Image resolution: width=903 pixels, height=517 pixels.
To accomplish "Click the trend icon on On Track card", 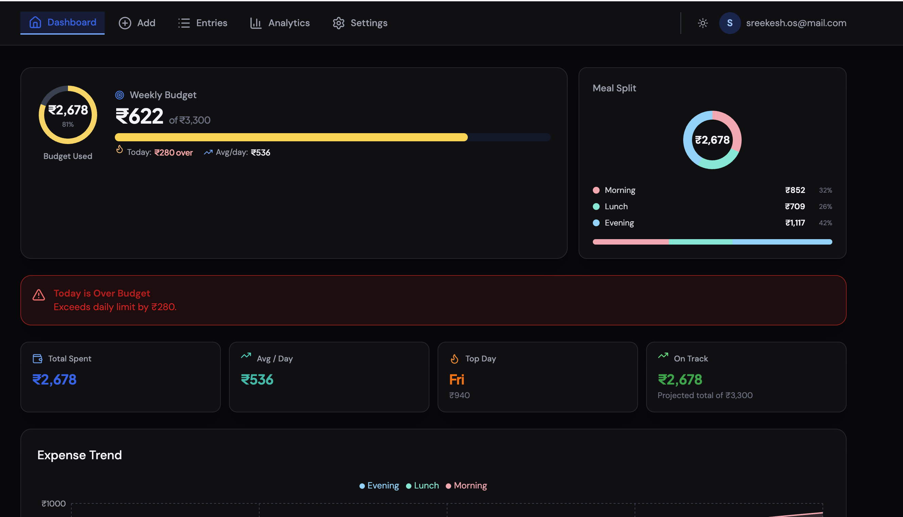I will [663, 356].
